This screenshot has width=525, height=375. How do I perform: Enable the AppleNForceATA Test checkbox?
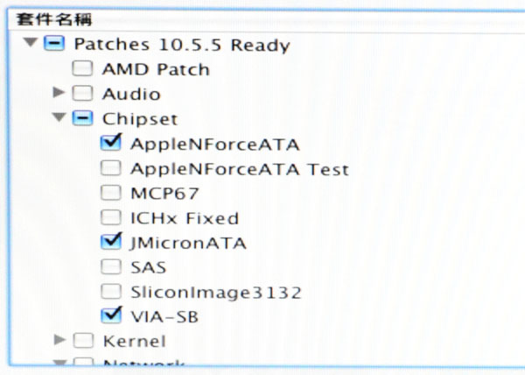111,168
